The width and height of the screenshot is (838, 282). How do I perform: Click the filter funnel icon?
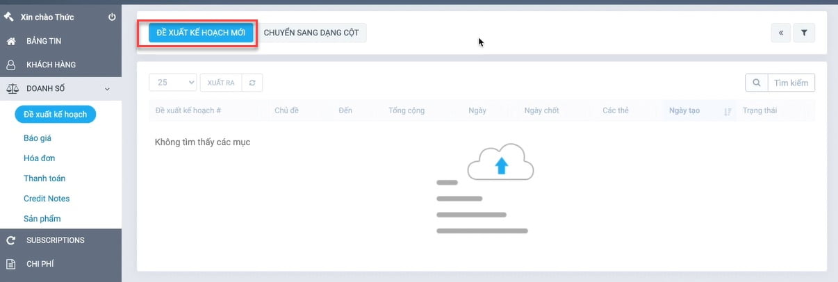804,33
